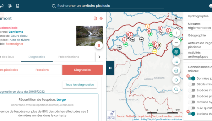Click the megaphone announcements icon
The width and height of the screenshot is (212, 121).
click(2, 6)
